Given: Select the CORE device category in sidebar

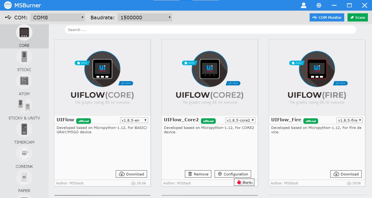Looking at the screenshot, I should (24, 36).
